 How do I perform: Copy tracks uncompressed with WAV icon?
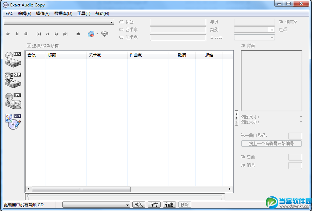13,59
